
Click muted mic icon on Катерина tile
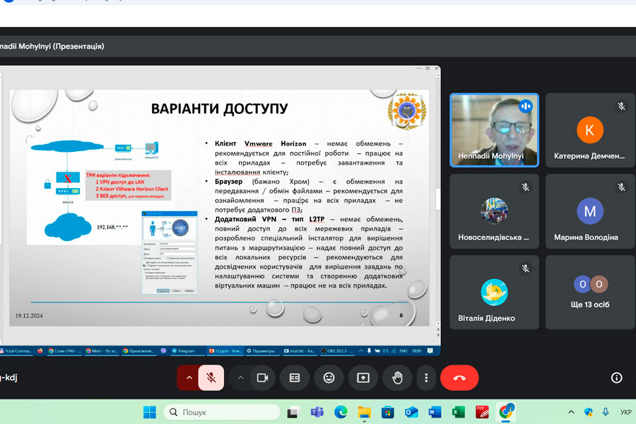[x=621, y=106]
